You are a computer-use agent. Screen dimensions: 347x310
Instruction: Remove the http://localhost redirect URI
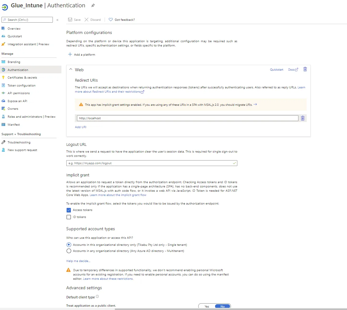click(302, 118)
